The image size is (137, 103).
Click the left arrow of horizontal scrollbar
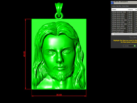tap(112, 34)
